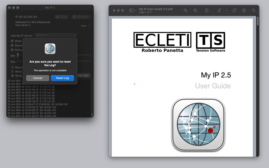Open the sidebar view options chevron
Image resolution: width=269 pixels, height=168 pixels.
coord(136,10)
